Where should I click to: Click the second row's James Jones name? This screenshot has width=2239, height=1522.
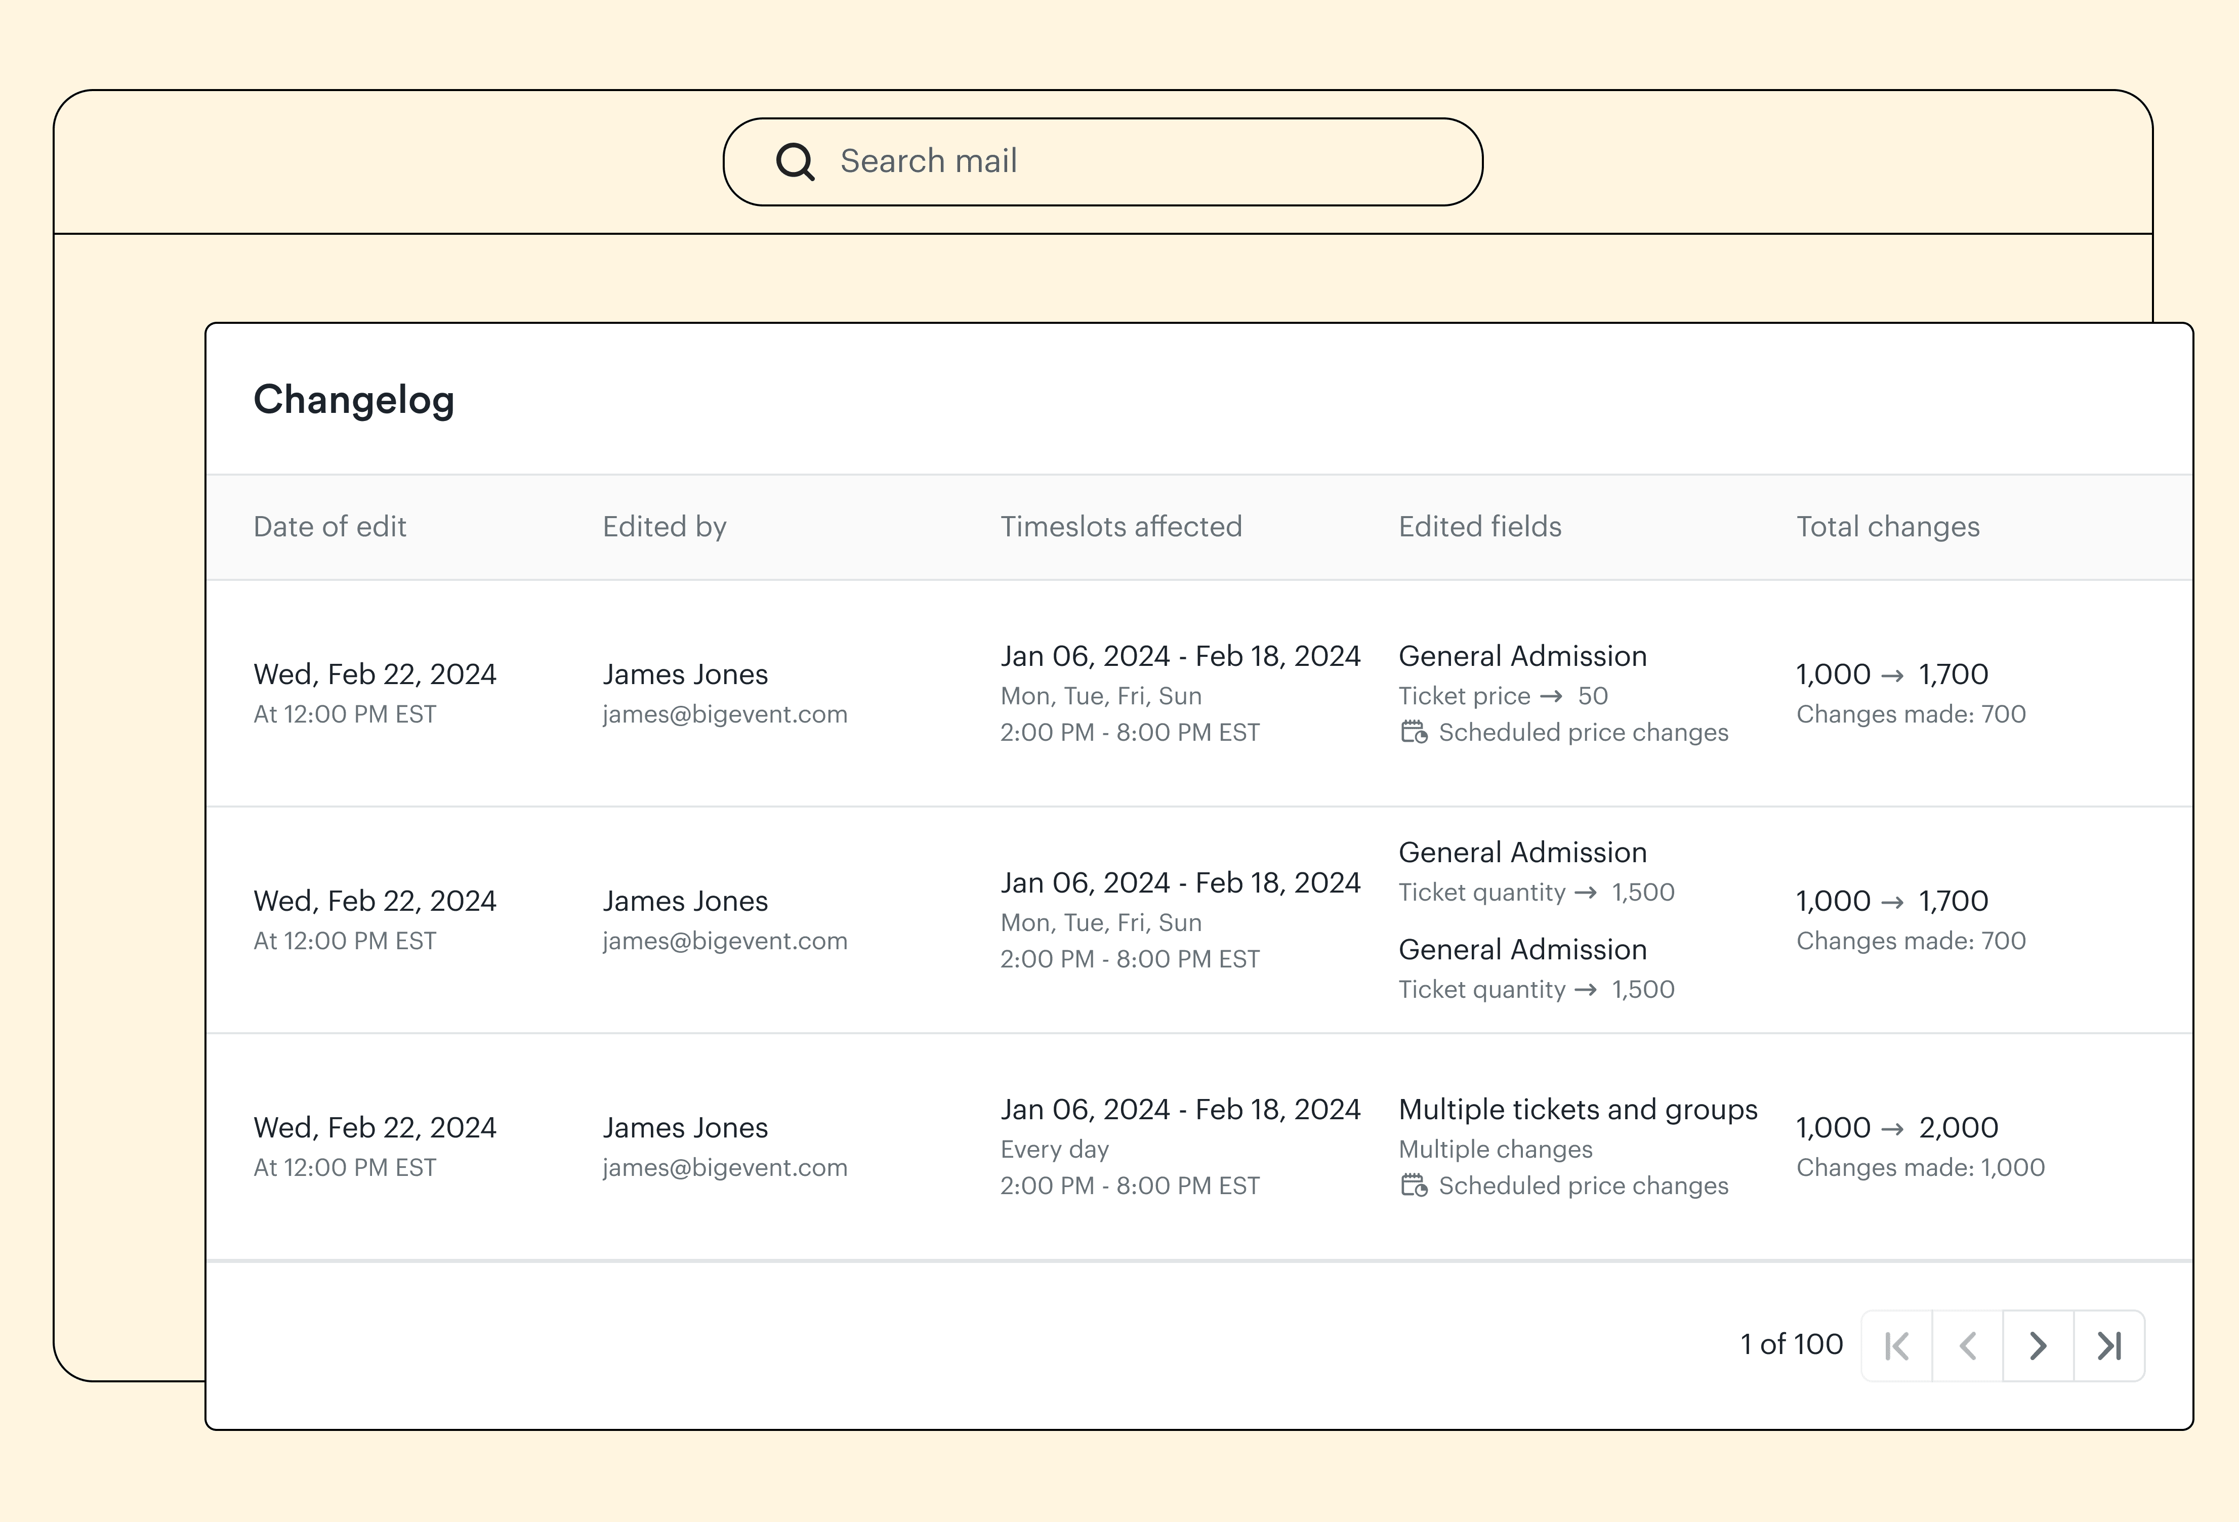[x=685, y=901]
